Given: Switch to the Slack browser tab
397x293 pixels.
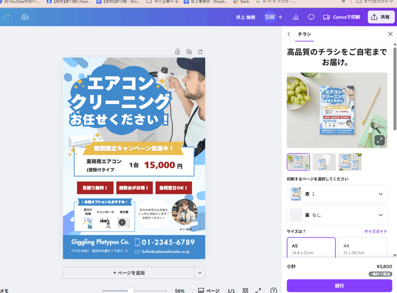Looking at the screenshot, I should pos(241,2).
